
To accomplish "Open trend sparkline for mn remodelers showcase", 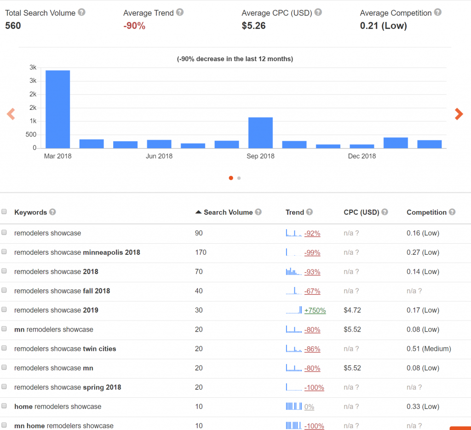I will click(294, 330).
